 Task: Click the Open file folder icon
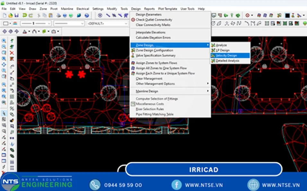click(x=11, y=15)
